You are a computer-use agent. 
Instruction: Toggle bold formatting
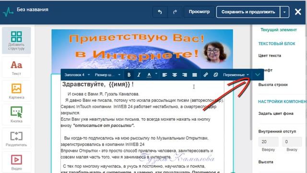click(129, 75)
